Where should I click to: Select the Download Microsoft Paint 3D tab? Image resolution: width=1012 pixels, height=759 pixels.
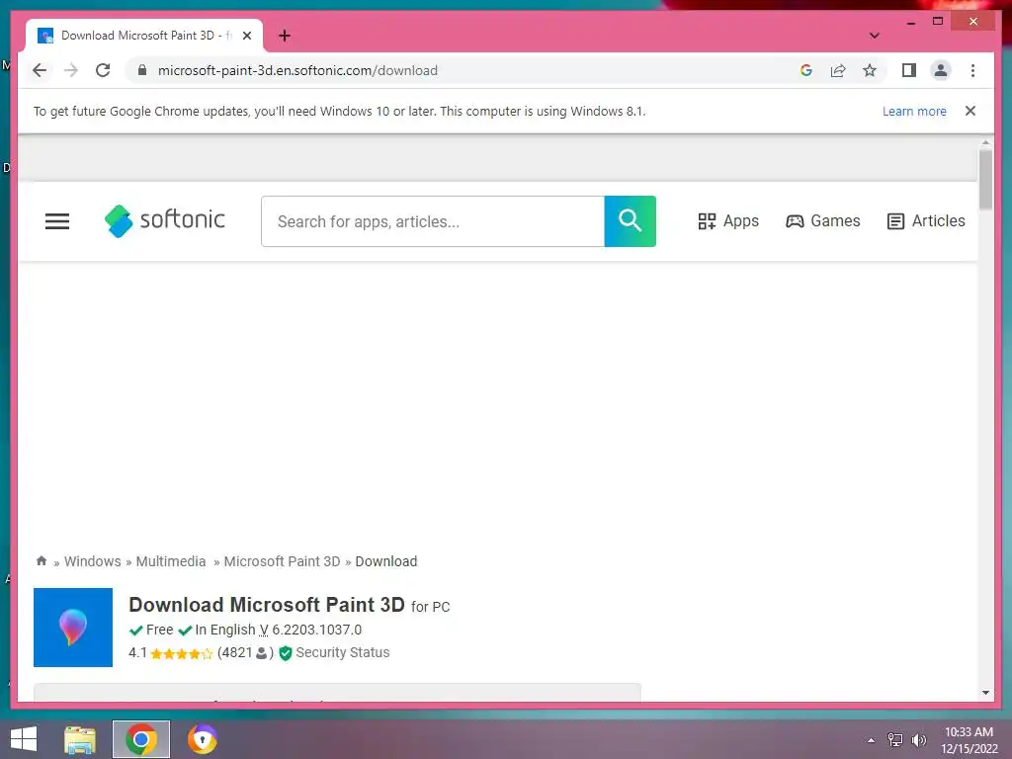[144, 36]
